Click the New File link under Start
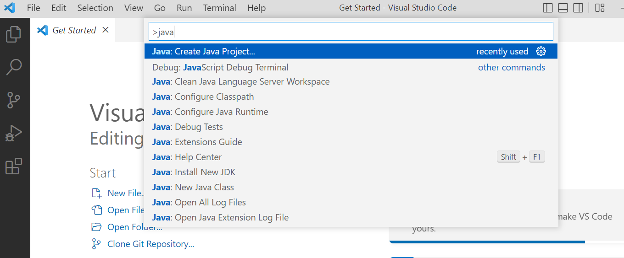Screen dimensions: 624x258 (x=125, y=193)
